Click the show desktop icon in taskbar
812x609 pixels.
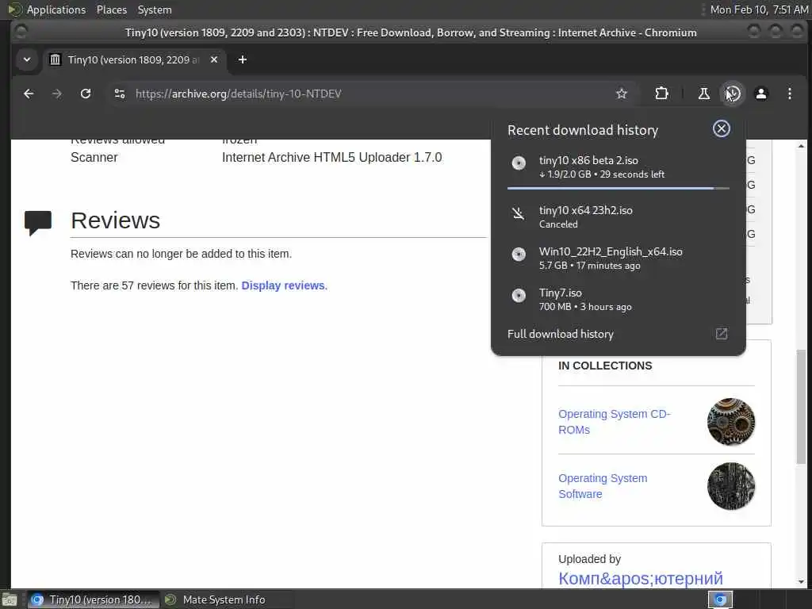(10, 600)
